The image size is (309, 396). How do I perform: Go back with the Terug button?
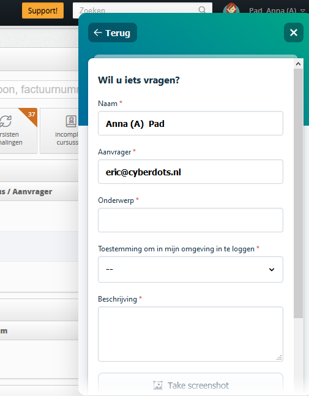click(x=113, y=32)
